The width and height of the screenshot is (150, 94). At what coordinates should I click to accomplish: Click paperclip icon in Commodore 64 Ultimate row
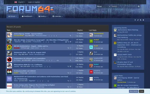tap(70, 60)
